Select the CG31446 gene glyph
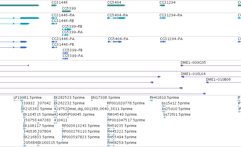The height and width of the screenshot is (147, 241). 54,5
